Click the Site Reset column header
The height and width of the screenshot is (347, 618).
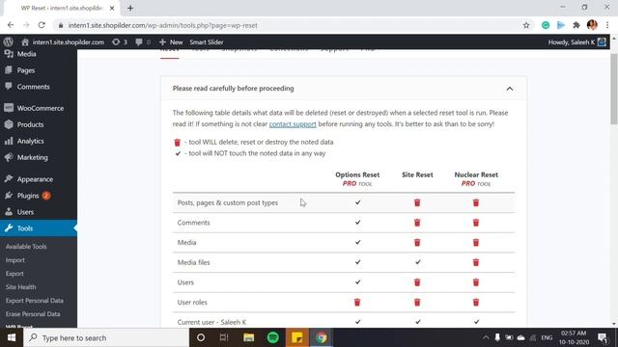417,174
